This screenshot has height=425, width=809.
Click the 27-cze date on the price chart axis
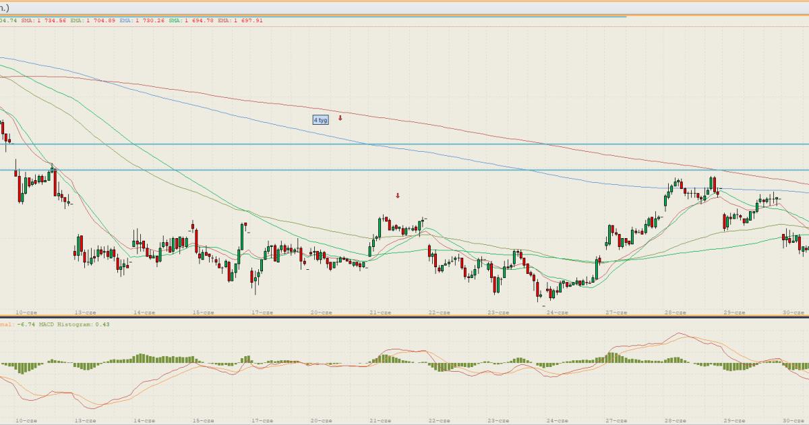tap(616, 312)
